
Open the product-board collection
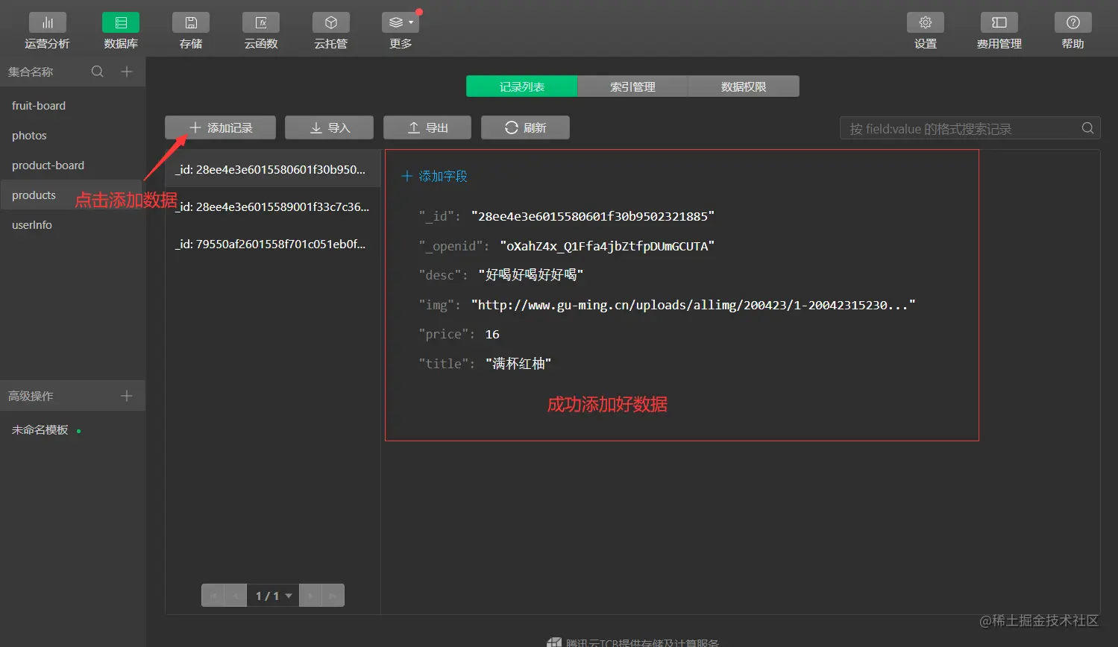72,165
